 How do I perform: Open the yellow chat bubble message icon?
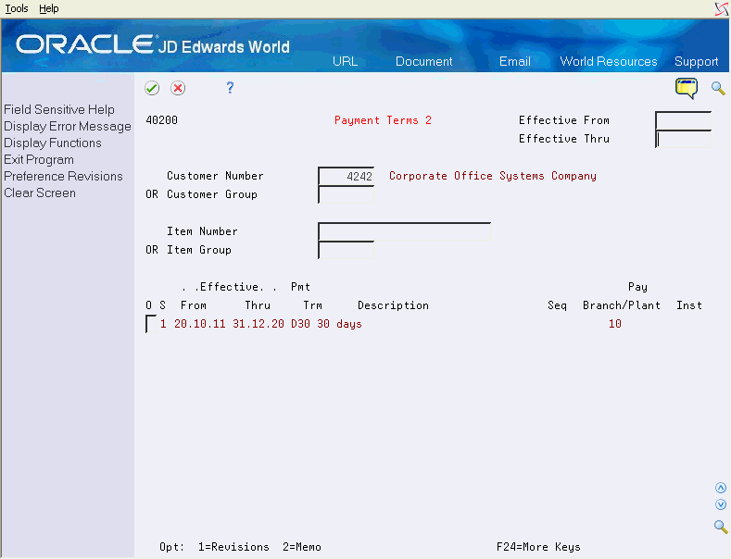pyautogui.click(x=687, y=88)
